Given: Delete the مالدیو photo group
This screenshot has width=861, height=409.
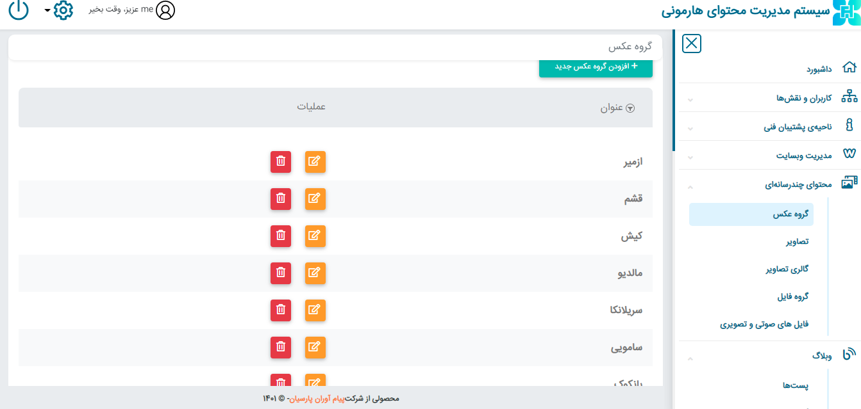Looking at the screenshot, I should click(x=281, y=273).
